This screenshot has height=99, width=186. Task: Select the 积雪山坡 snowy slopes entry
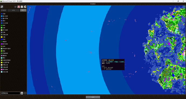tap(4, 65)
